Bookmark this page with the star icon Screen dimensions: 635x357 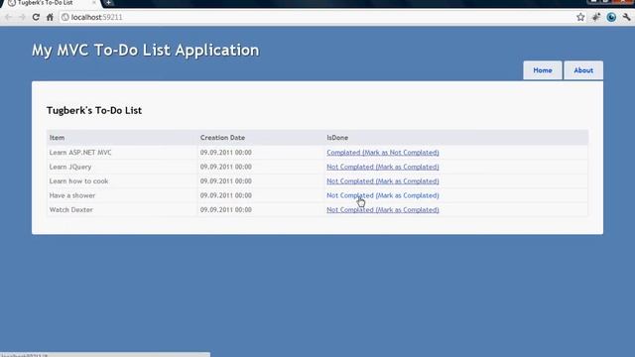[x=580, y=17]
